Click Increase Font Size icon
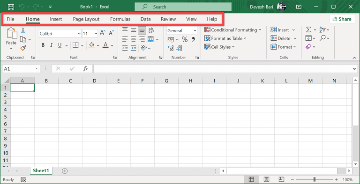This screenshot has height=184, width=360. pyautogui.click(x=103, y=33)
